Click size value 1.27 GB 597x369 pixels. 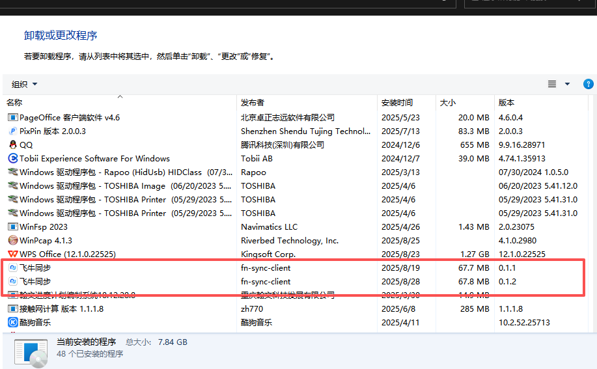[x=475, y=254]
